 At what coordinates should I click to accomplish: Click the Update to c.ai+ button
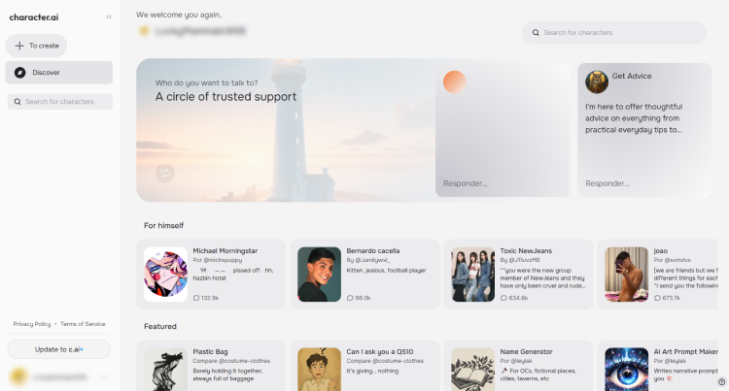pyautogui.click(x=59, y=349)
